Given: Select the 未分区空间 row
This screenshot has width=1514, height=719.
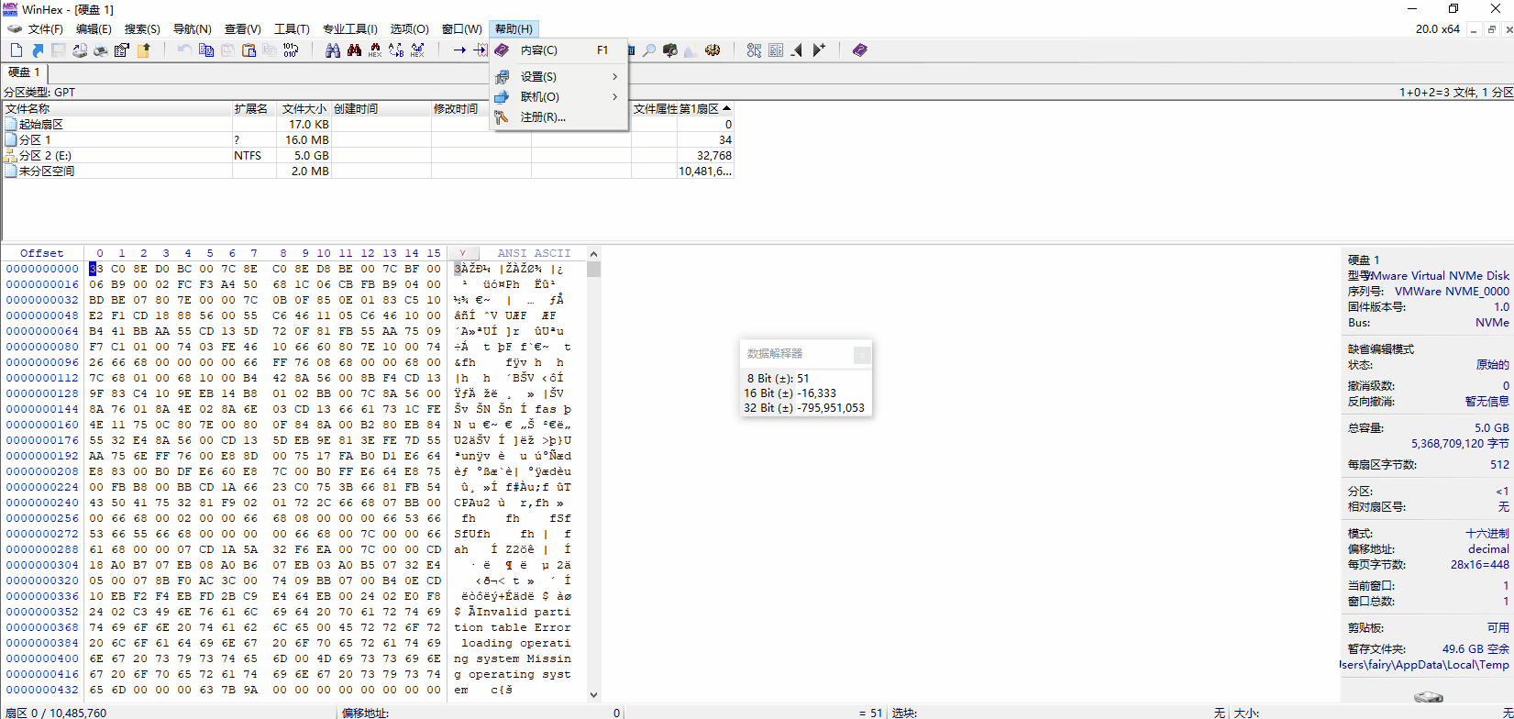Looking at the screenshot, I should (368, 171).
